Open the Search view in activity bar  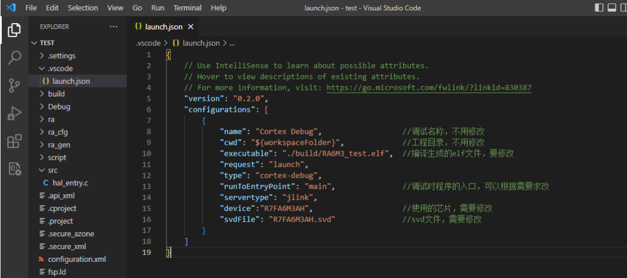14,58
